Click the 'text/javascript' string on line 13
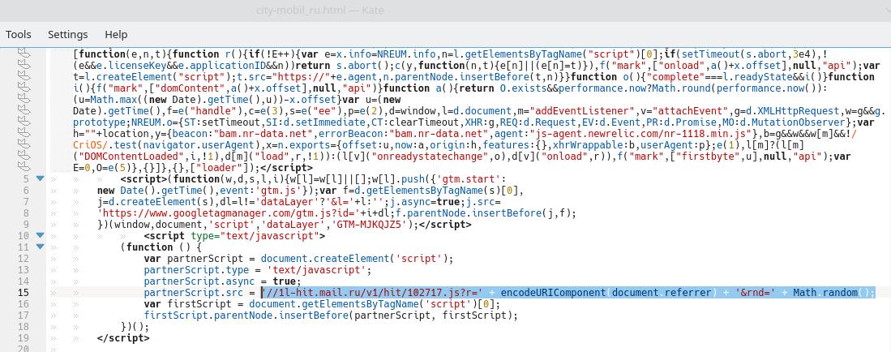Image resolution: width=891 pixels, height=352 pixels. [316, 269]
